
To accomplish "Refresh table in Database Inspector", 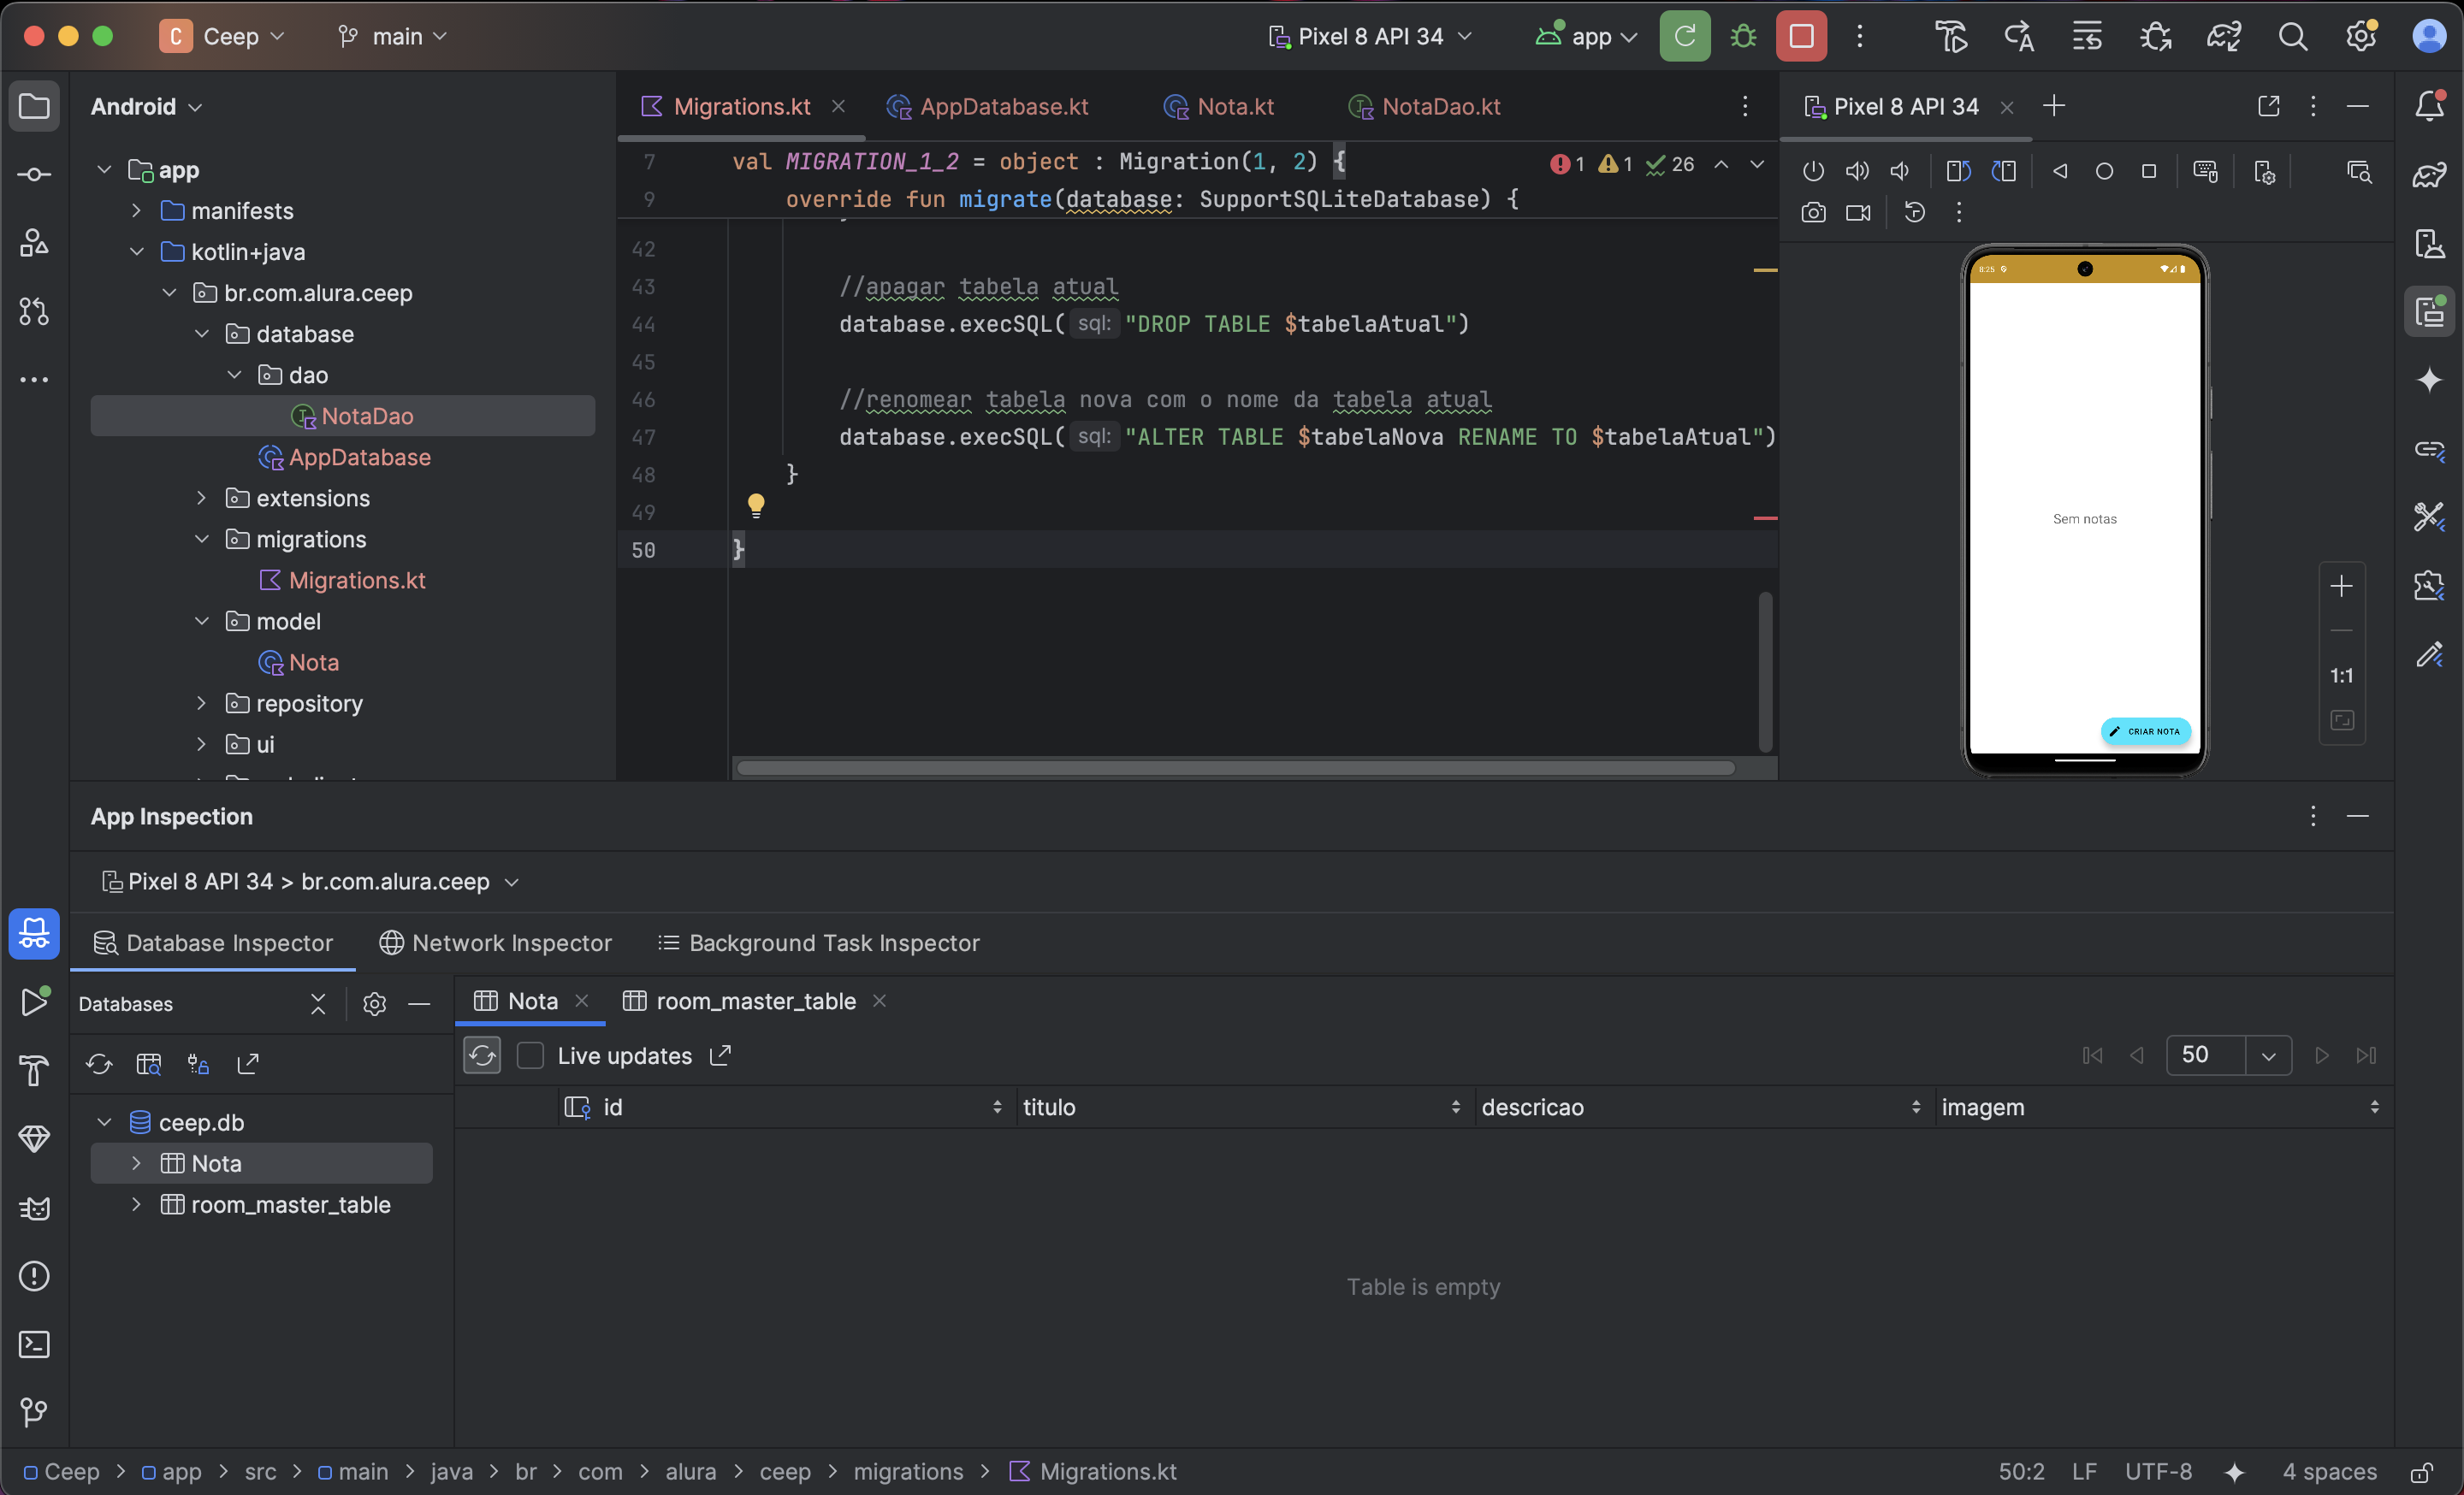I will point(482,1055).
